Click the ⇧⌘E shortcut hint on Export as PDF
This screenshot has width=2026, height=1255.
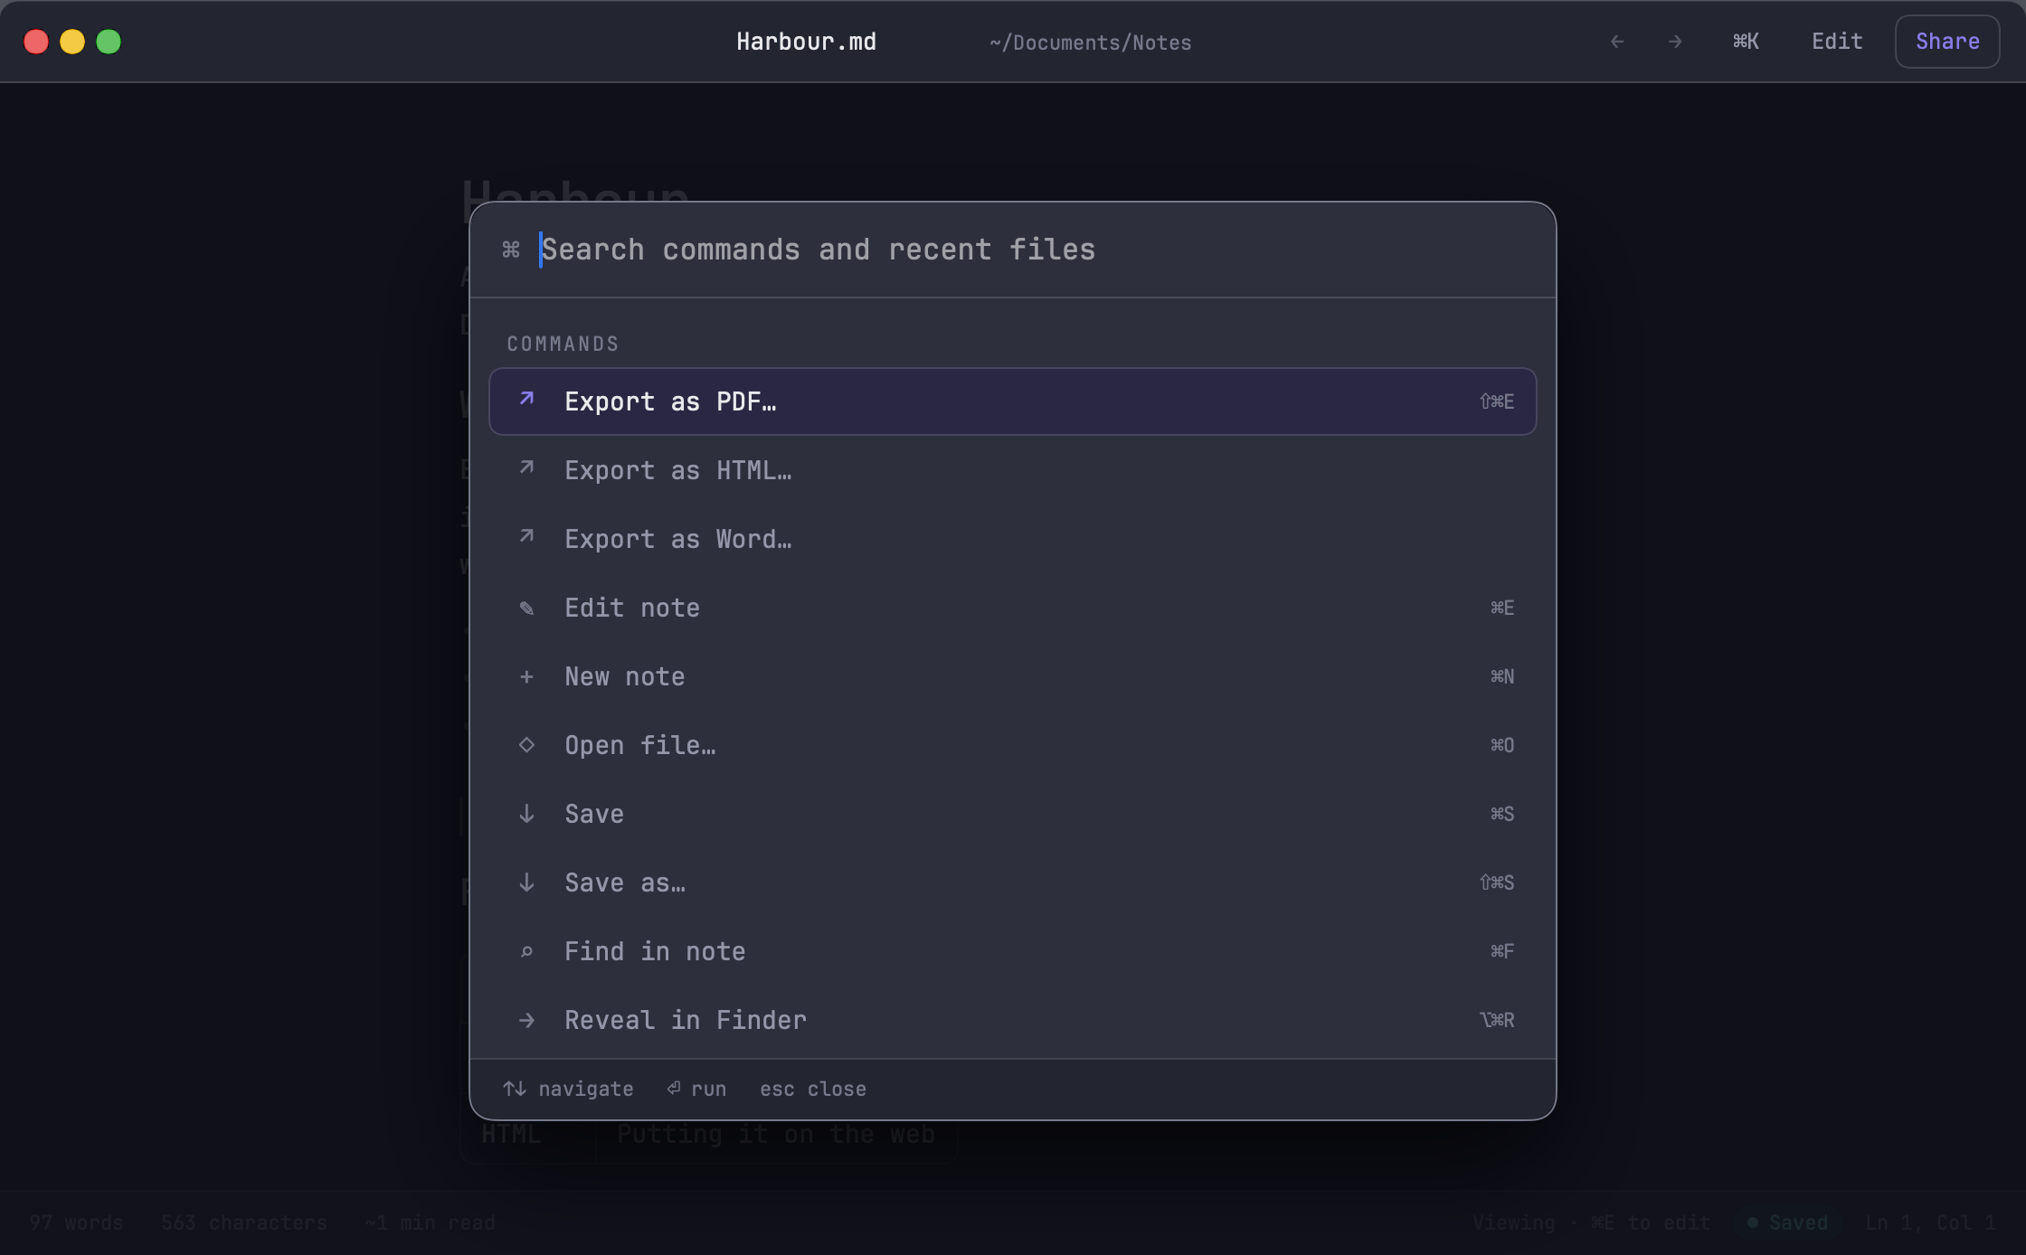1497,401
